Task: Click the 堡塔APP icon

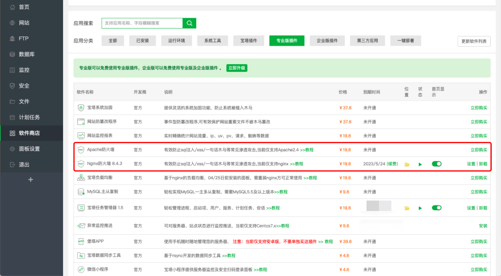Action: click(x=81, y=241)
